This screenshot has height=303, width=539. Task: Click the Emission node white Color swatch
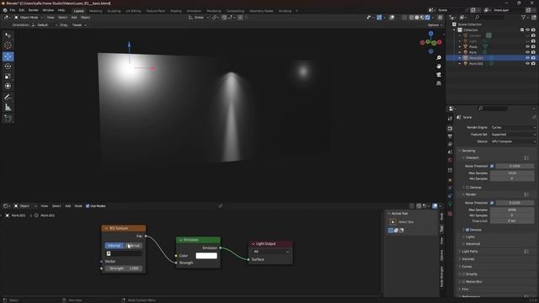point(206,256)
